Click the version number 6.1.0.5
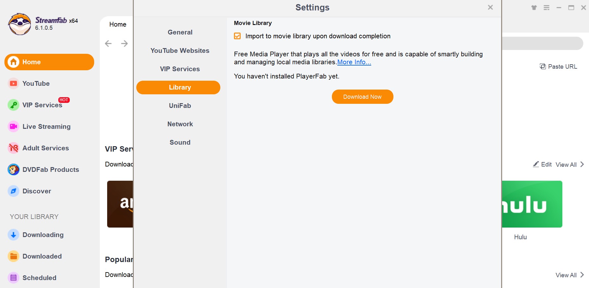The image size is (589, 288). 44,28
